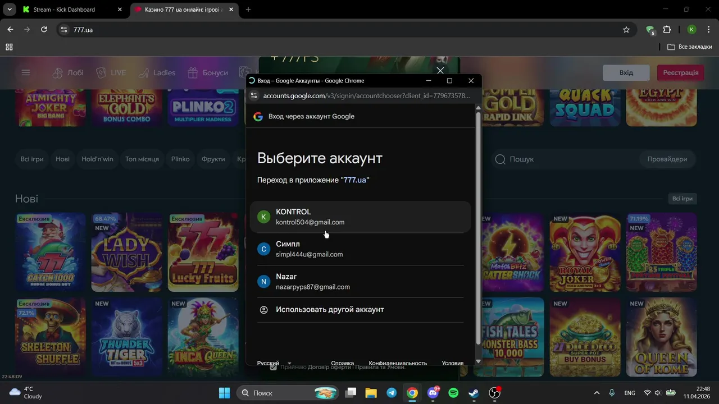The width and height of the screenshot is (719, 404).
Task: Go back in browser history
Action: pyautogui.click(x=10, y=30)
